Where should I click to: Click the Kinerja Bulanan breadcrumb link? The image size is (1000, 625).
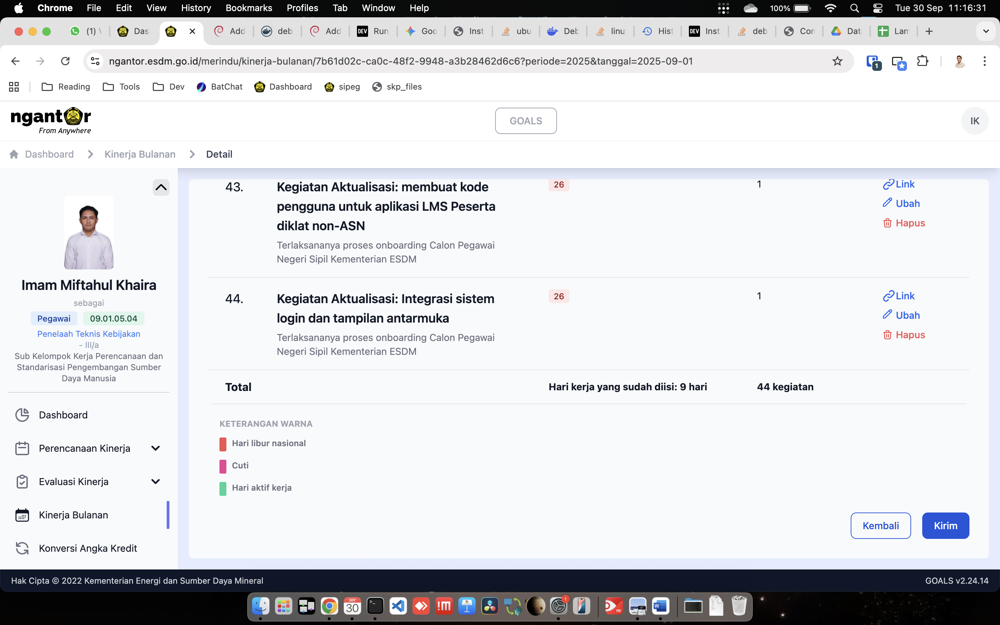[140, 154]
